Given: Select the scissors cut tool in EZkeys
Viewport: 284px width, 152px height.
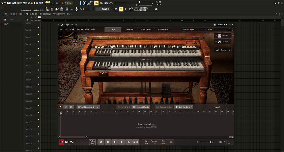Looking at the screenshot, I should coord(71,107).
